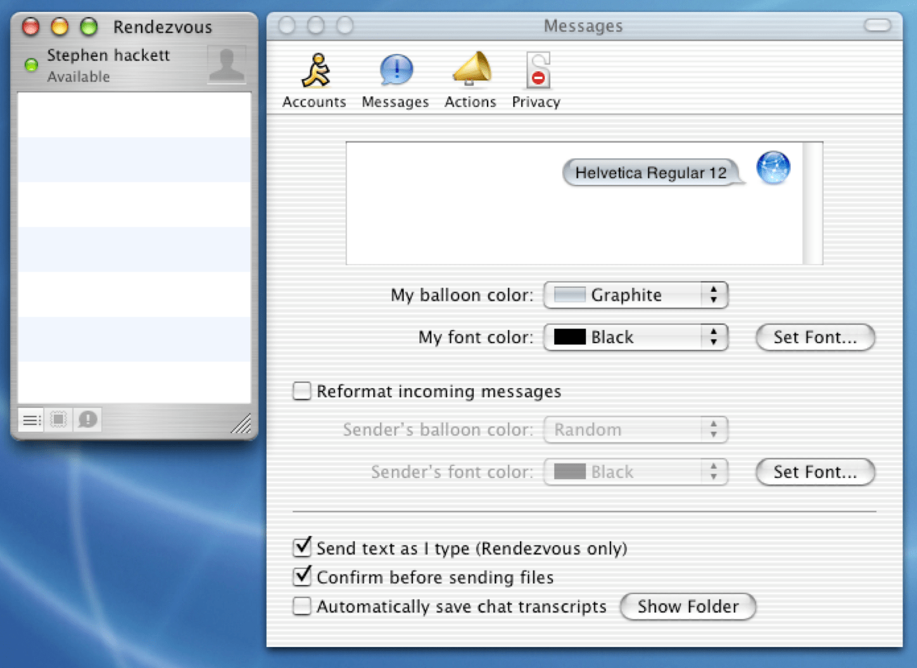This screenshot has width=917, height=668.
Task: Uncheck Send text as I type
Action: coord(302,547)
